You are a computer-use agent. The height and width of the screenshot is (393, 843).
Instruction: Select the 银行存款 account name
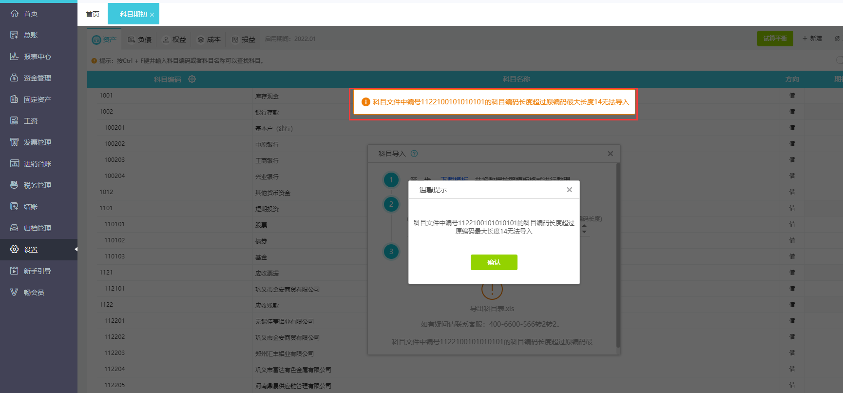pos(267,113)
